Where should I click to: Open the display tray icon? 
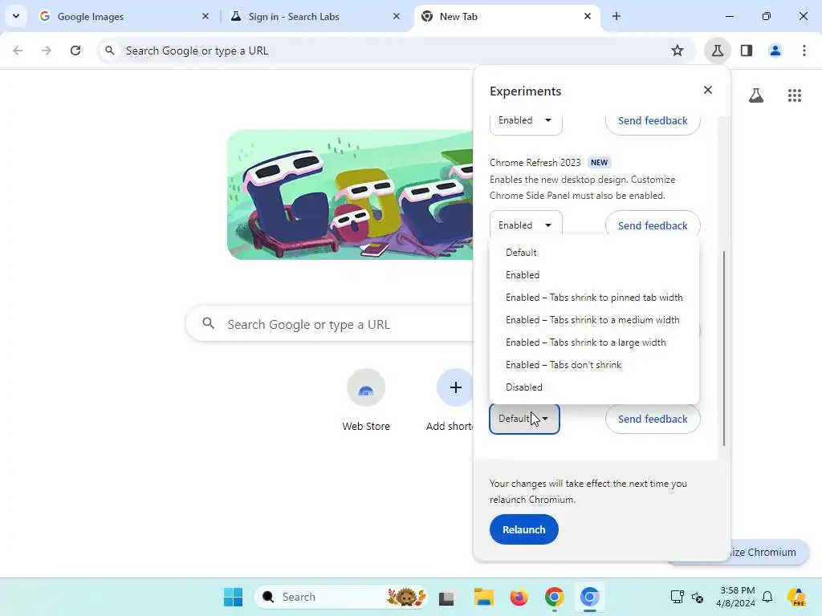click(x=677, y=597)
